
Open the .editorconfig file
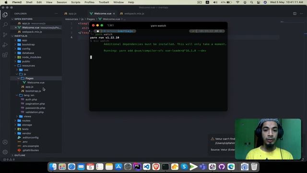30,137
